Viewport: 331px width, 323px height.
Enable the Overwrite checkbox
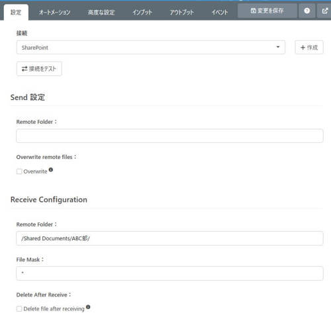tap(19, 171)
